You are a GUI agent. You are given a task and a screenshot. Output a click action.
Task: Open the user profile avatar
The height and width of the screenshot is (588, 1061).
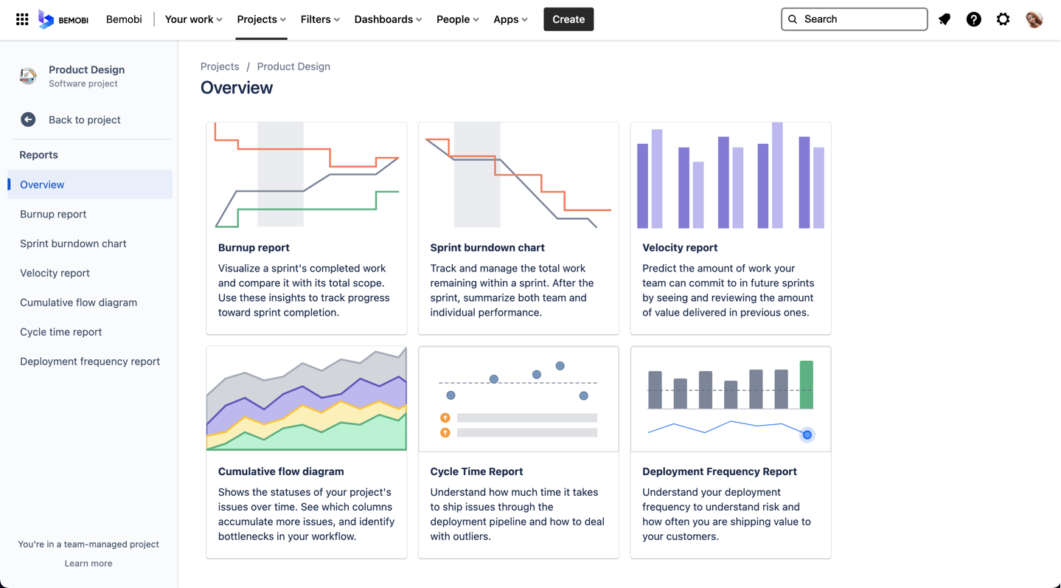1034,19
